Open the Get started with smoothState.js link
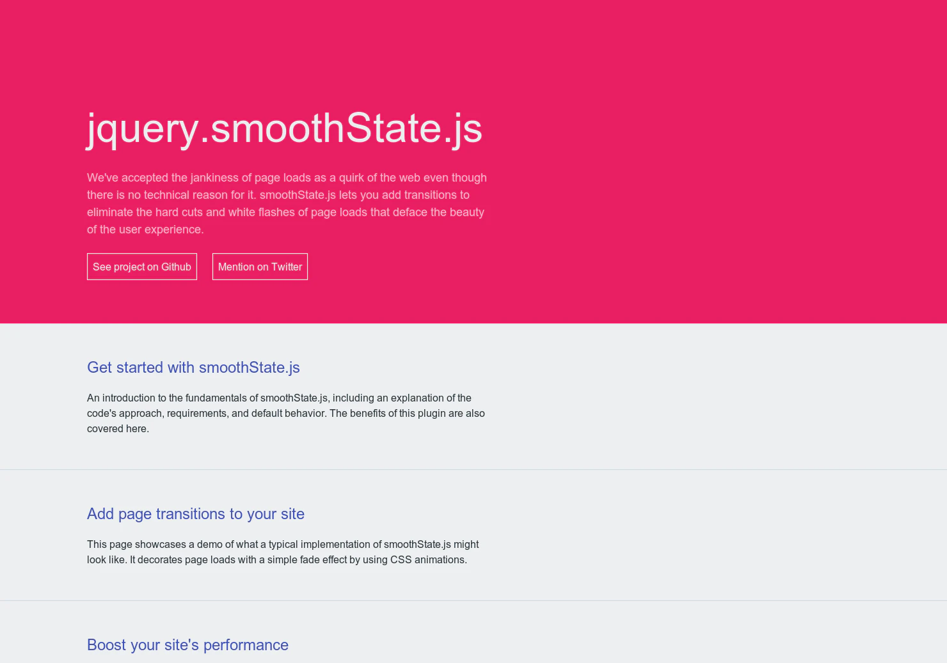The width and height of the screenshot is (947, 663). point(193,368)
